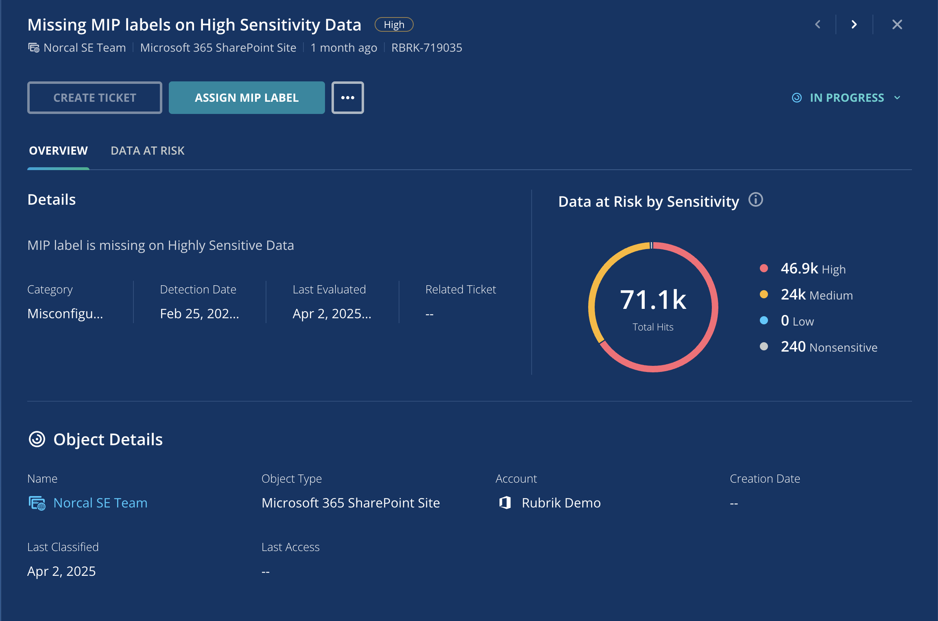
Task: Click the SharePoint site icon in header subtitle
Action: click(x=34, y=48)
